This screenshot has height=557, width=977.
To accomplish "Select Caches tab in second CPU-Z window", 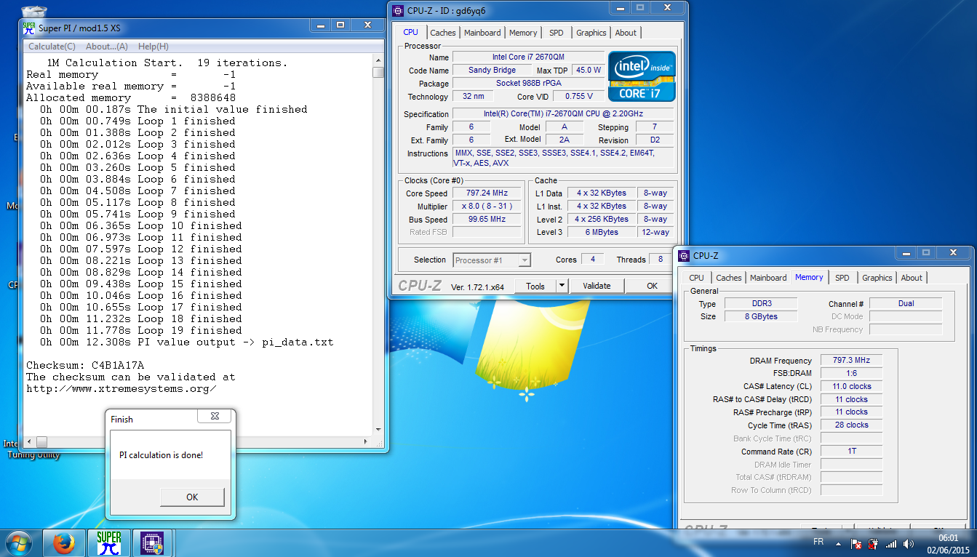I will click(729, 278).
